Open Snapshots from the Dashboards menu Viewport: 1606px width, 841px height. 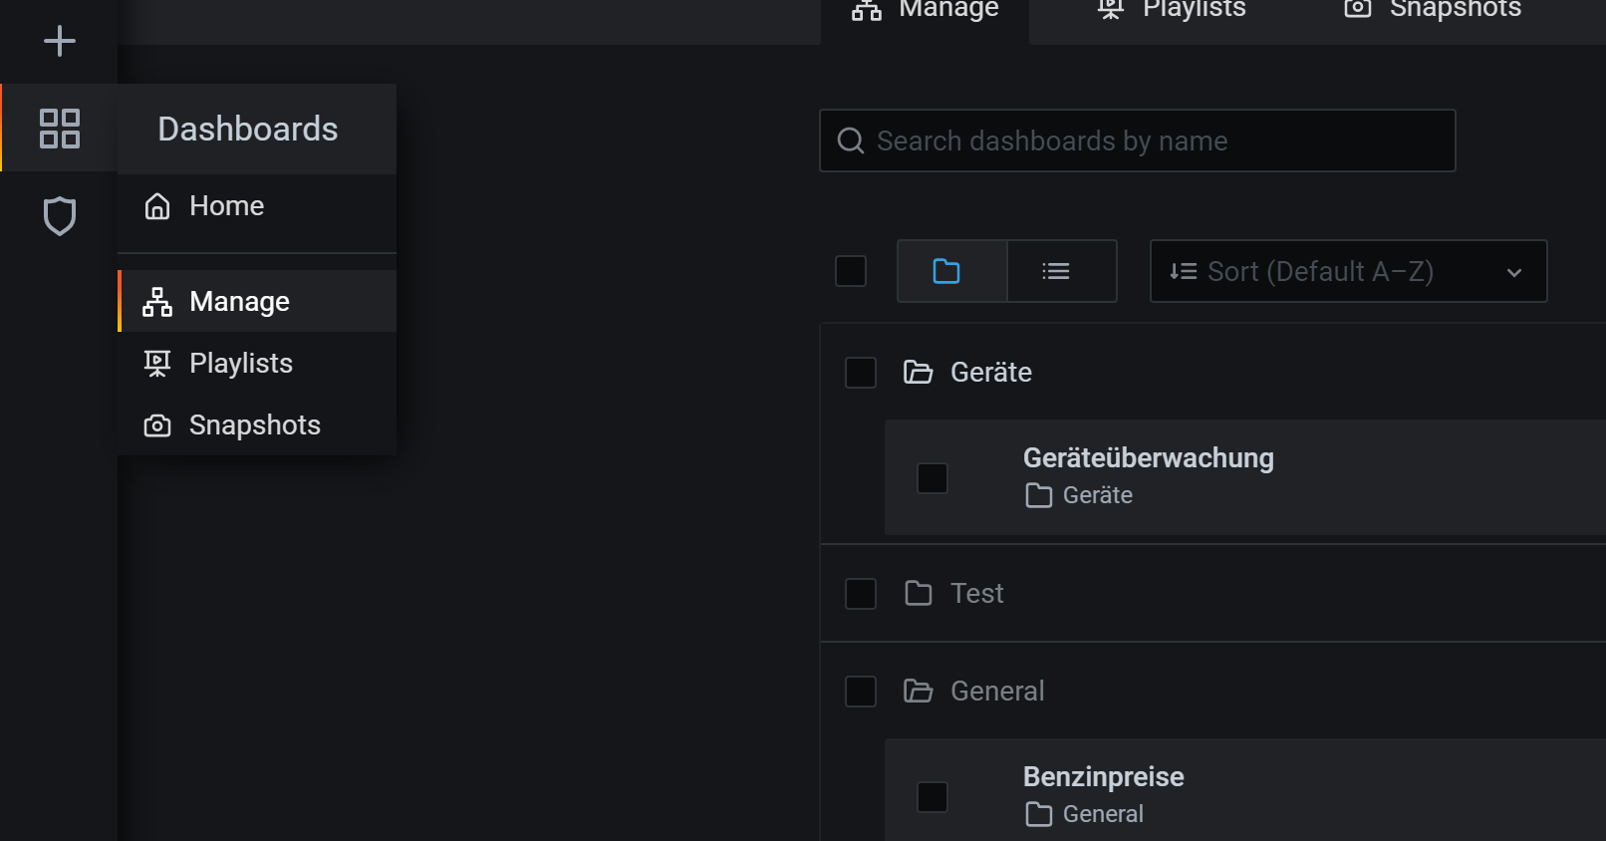tap(257, 424)
